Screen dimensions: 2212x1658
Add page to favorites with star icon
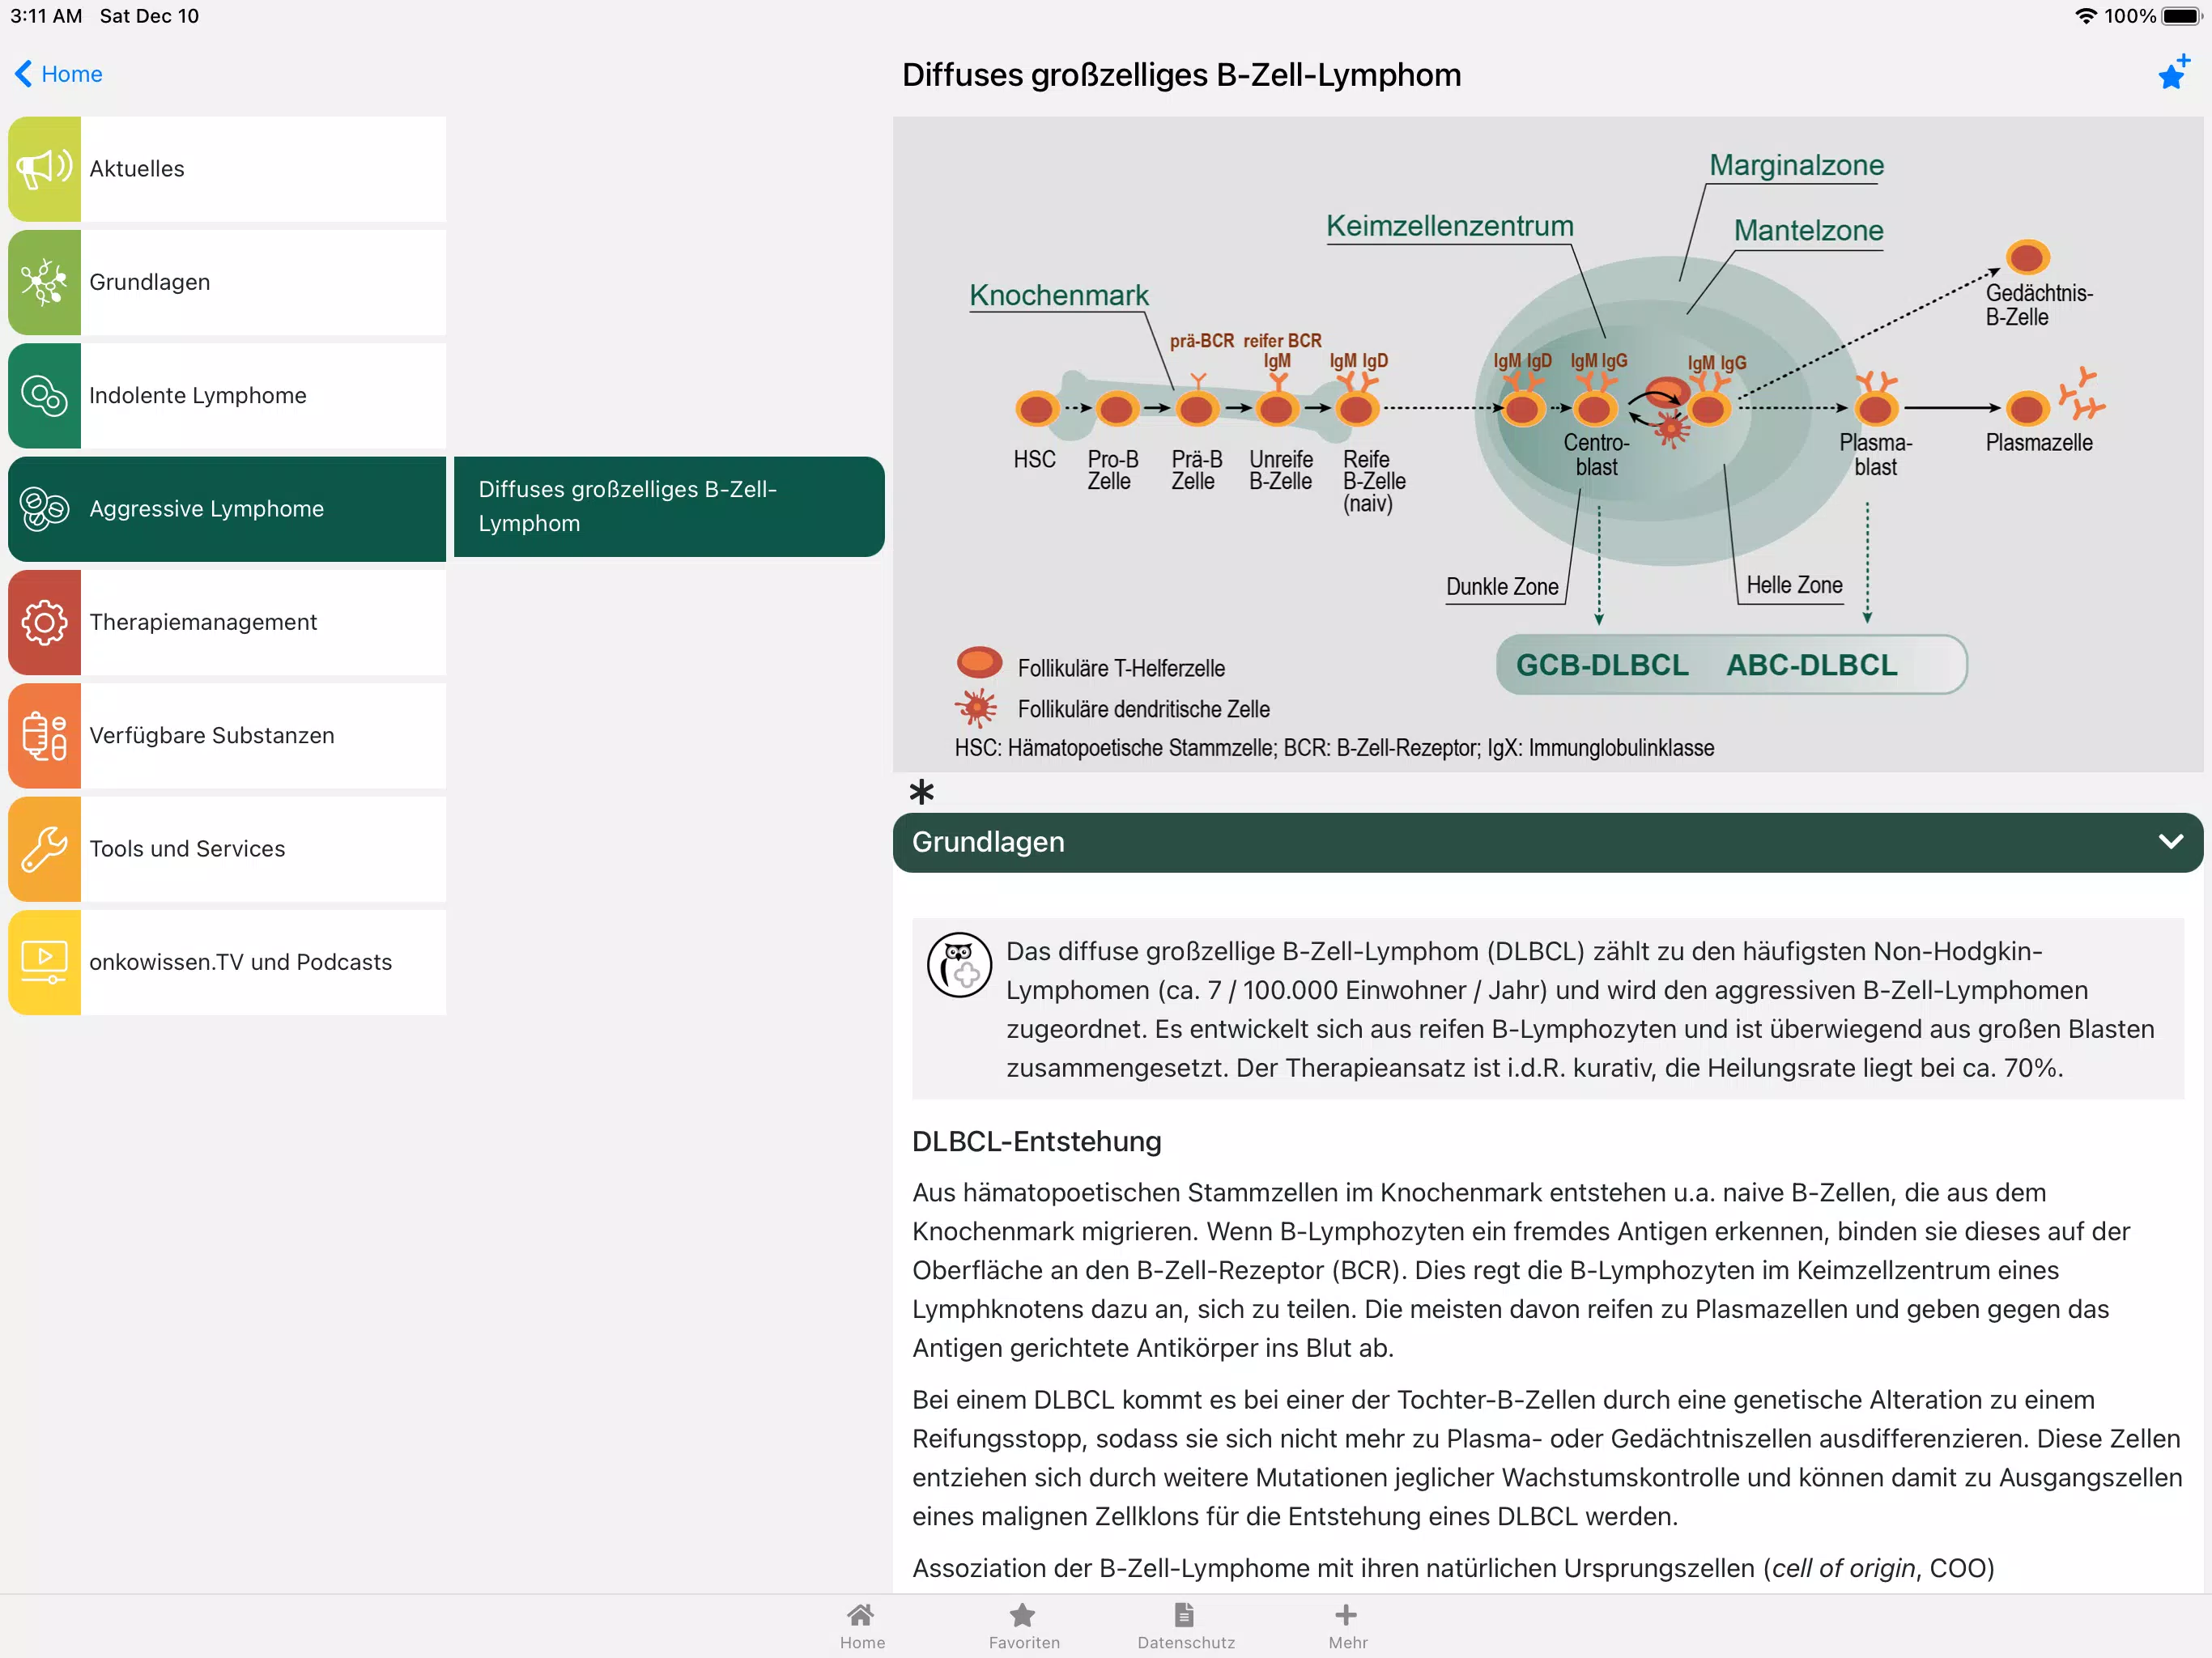[x=2174, y=73]
